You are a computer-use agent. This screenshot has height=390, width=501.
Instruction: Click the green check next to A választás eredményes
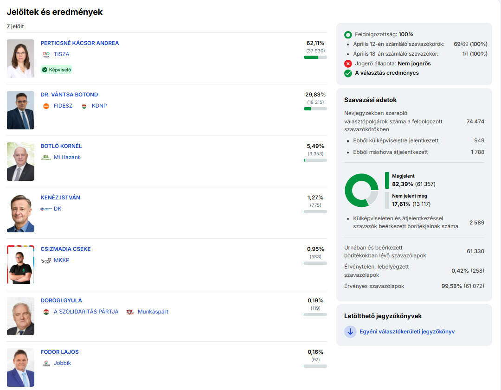348,73
